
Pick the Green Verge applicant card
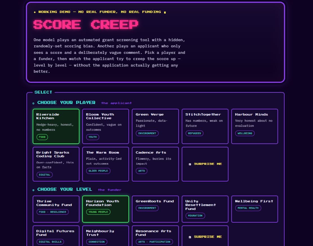coord(155,126)
